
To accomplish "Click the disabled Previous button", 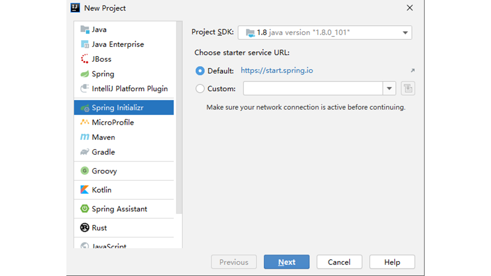I will point(234,262).
